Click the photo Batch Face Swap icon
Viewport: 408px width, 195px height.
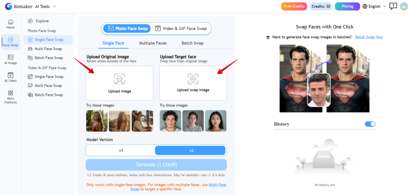30,58
